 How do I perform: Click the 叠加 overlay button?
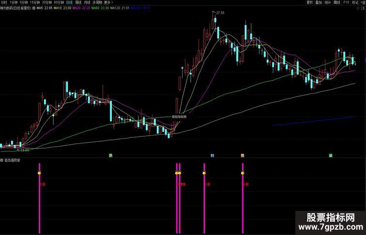click(x=319, y=2)
